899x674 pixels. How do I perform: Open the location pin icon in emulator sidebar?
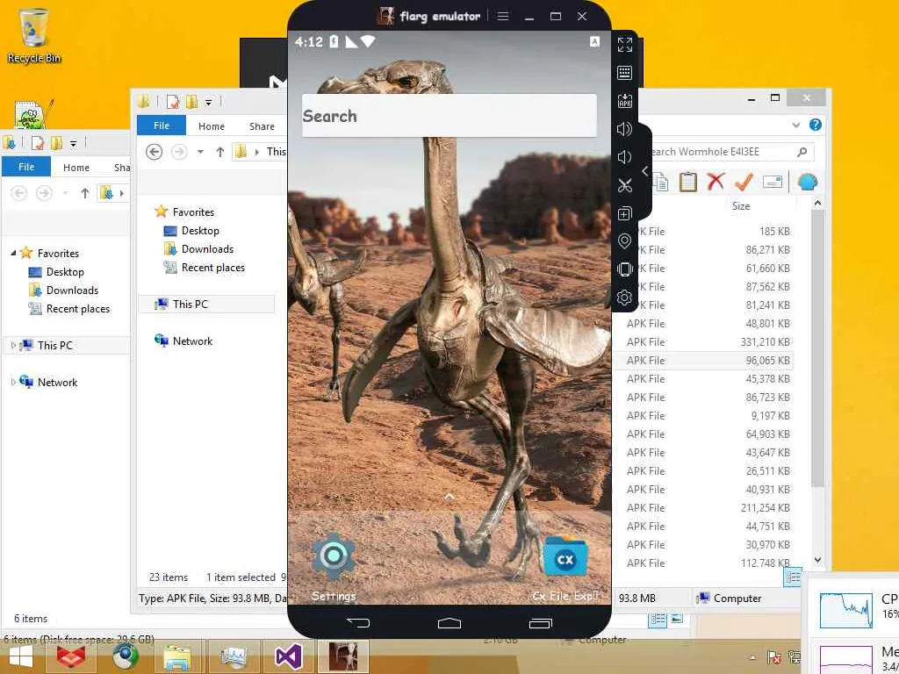point(624,241)
